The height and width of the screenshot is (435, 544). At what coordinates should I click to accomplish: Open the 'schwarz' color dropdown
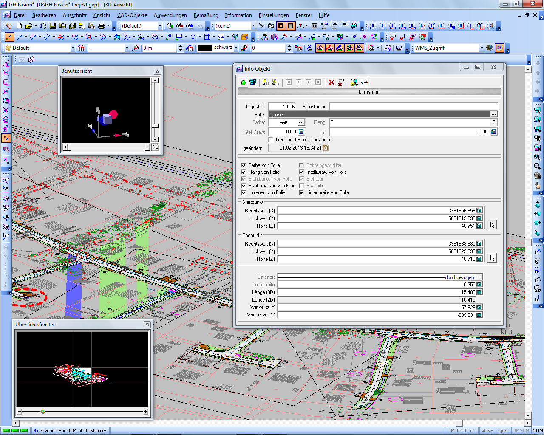236,48
